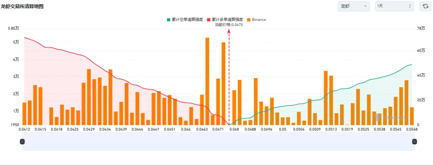
Task: Click x-axis label 0.0496
Action: click(x=267, y=129)
